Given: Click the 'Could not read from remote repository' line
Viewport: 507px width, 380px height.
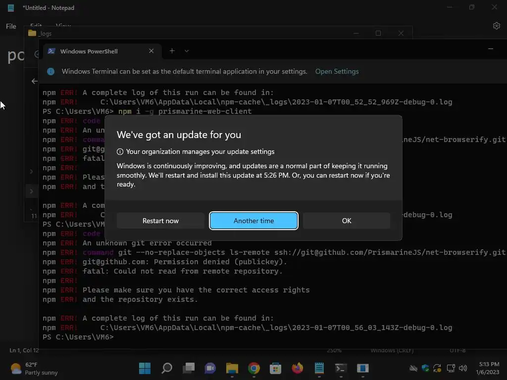Looking at the screenshot, I should (x=162, y=271).
